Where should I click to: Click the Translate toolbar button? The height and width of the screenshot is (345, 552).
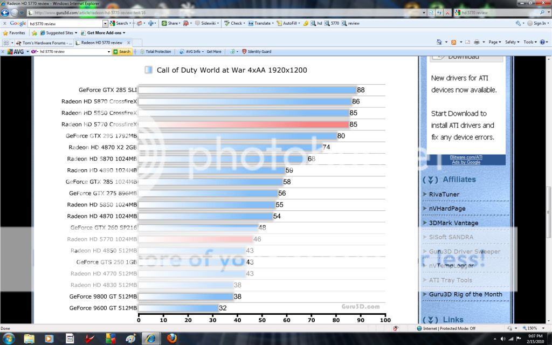coord(261,23)
